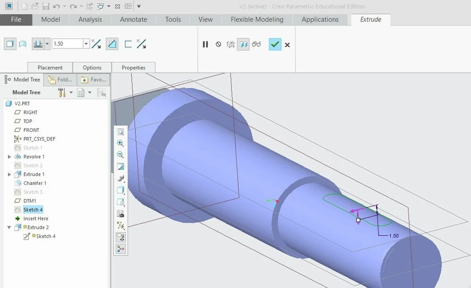
Task: Click the Blind depth option button
Action: [x=38, y=44]
